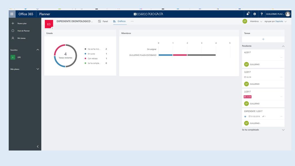Select the Gráficos tab

[x=120, y=21]
